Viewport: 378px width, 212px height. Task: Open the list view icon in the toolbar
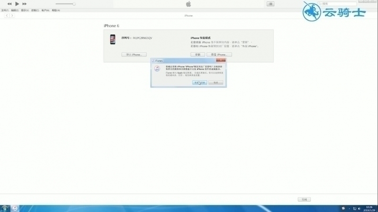click(x=270, y=4)
